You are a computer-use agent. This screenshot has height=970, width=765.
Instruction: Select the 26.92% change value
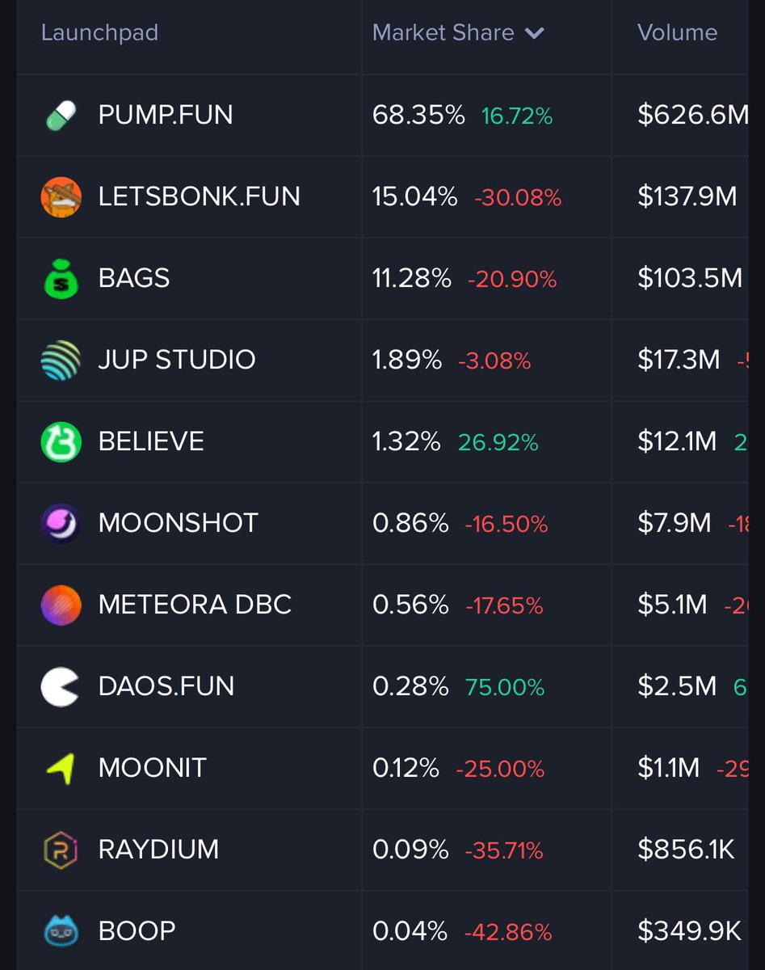[498, 443]
